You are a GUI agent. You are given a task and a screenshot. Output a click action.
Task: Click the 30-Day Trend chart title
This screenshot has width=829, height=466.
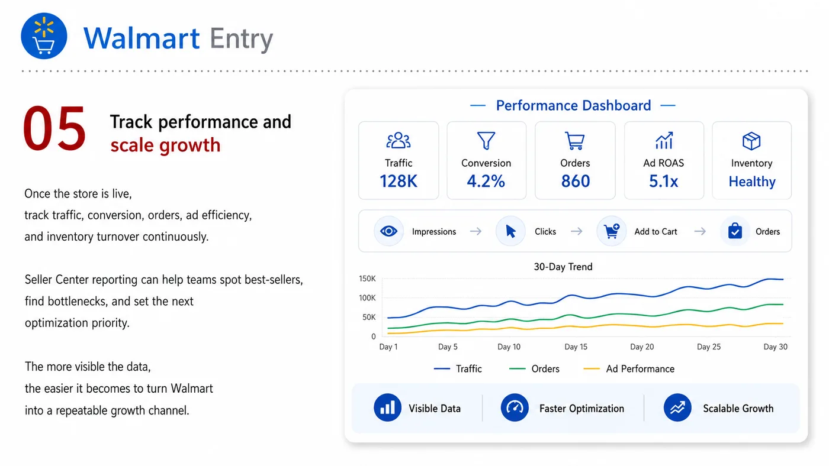click(x=563, y=267)
